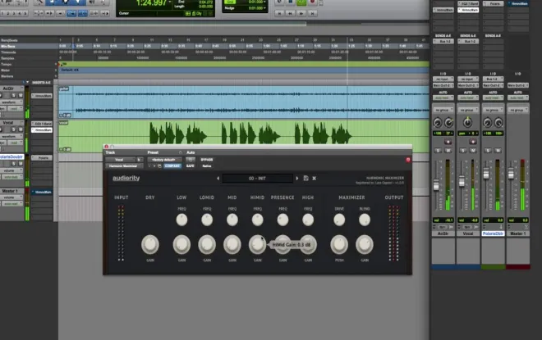Click the Mid band Freq knob
The width and height of the screenshot is (542, 340).
[232, 220]
